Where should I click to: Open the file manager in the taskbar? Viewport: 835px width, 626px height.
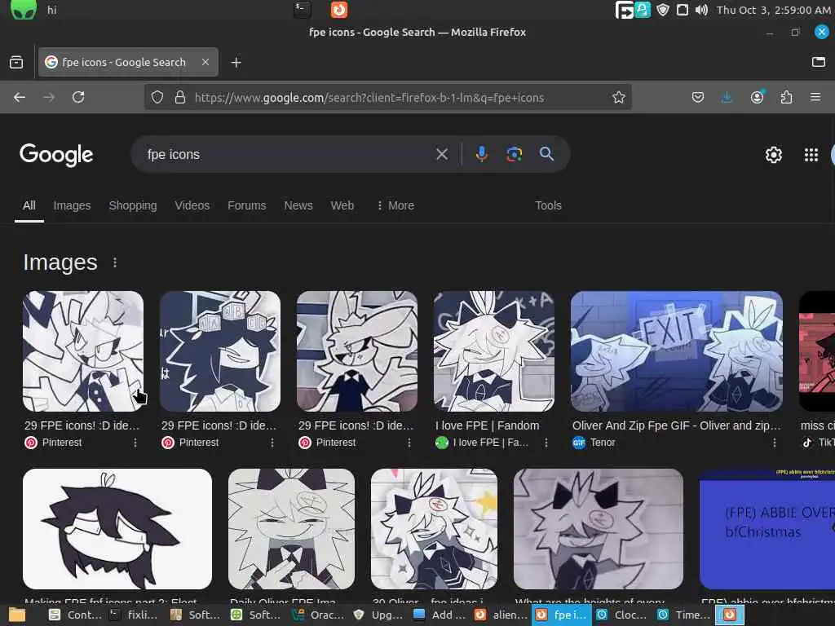click(x=17, y=615)
